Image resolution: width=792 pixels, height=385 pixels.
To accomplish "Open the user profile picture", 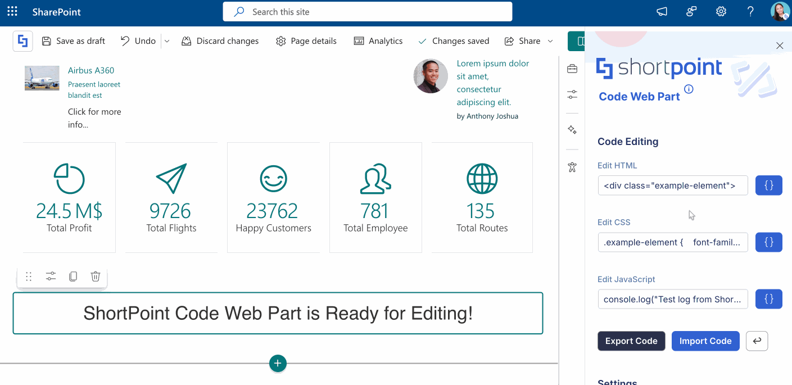I will click(x=780, y=11).
